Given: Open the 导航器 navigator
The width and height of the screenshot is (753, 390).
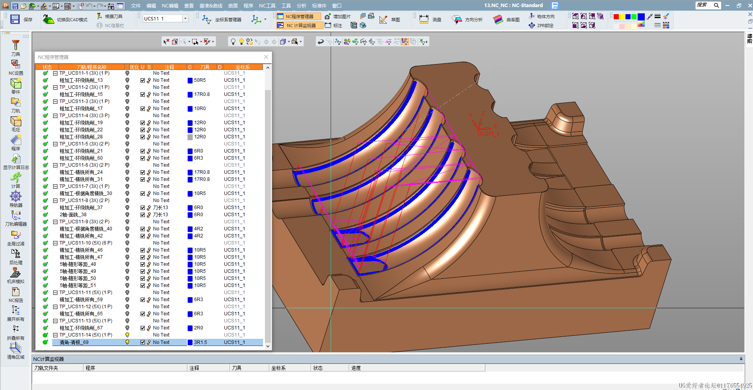Looking at the screenshot, I should (x=16, y=199).
